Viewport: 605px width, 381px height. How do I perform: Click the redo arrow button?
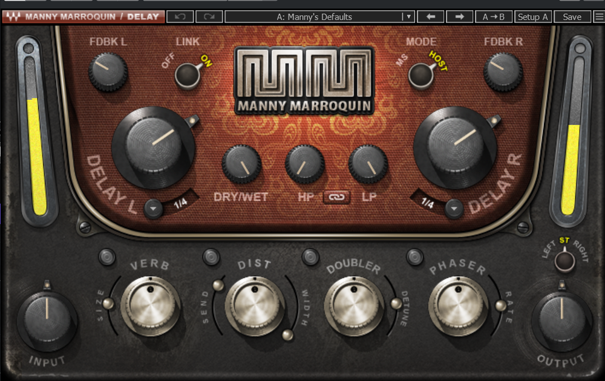209,16
